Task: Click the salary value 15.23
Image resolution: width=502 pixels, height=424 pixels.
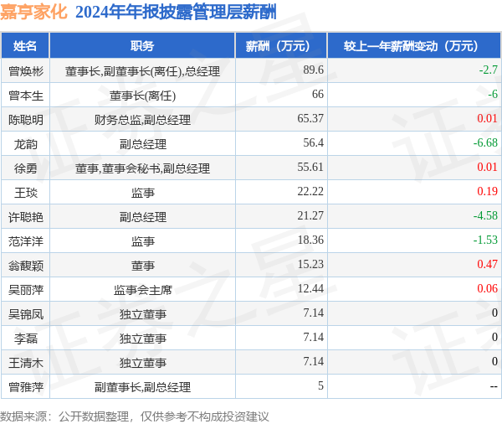Action: (x=310, y=264)
